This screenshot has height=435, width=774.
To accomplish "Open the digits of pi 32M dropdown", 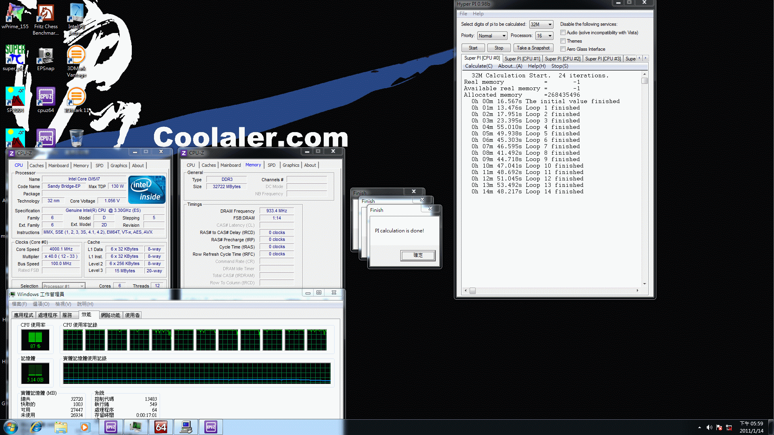I will (x=541, y=25).
